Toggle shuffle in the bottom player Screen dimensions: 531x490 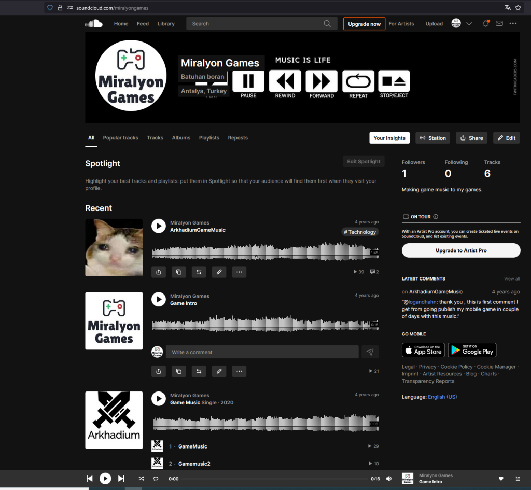(x=141, y=479)
